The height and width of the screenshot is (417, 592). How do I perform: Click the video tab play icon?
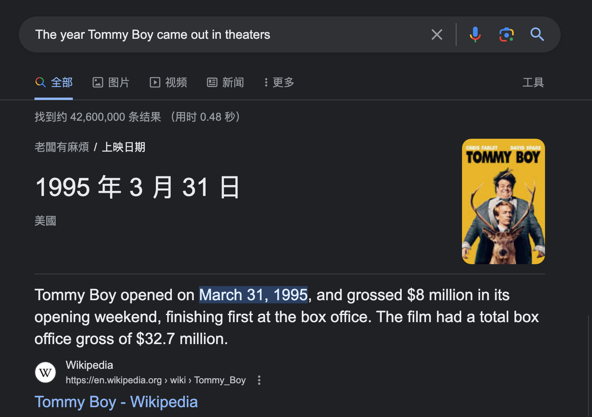[155, 82]
